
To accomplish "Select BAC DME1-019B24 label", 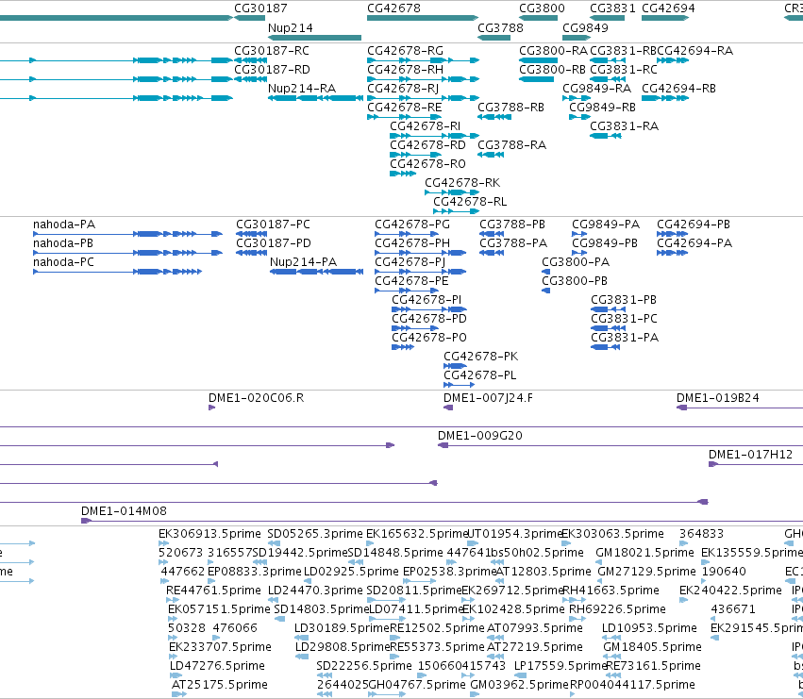I will click(x=718, y=398).
